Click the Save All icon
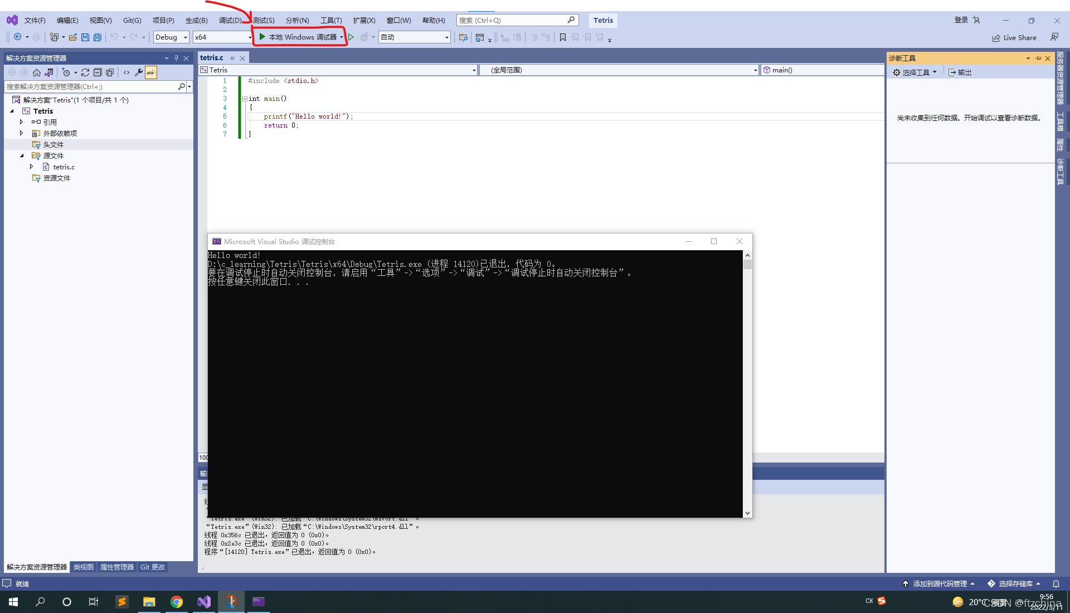Image resolution: width=1070 pixels, height=613 pixels. (x=98, y=37)
